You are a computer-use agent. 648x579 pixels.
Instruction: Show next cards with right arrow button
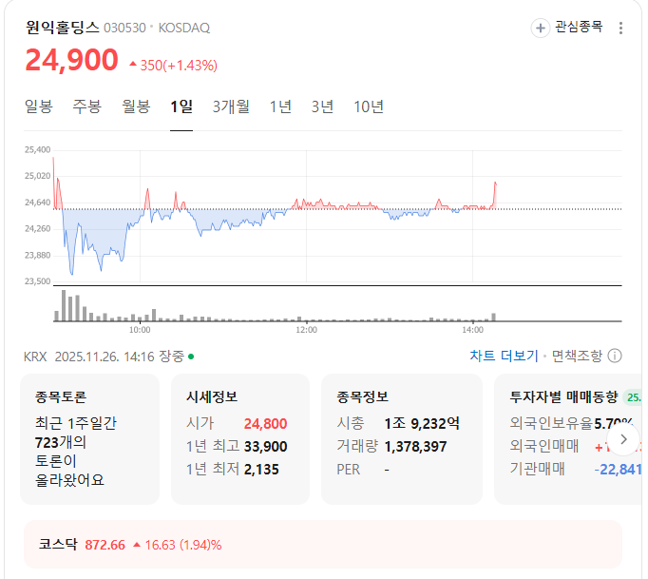[623, 439]
